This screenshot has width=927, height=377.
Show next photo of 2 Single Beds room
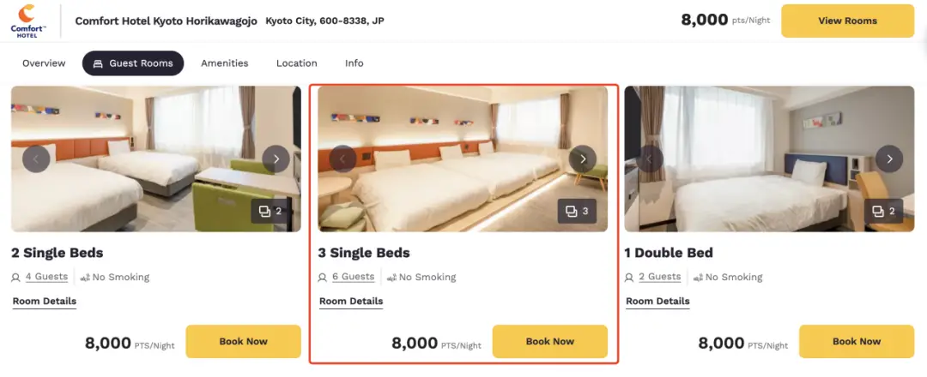click(276, 159)
